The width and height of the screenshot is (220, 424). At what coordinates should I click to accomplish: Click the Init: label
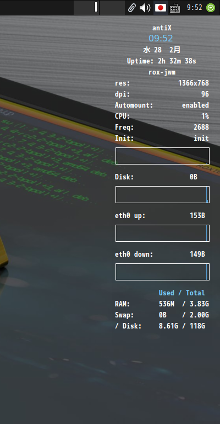tap(124, 139)
